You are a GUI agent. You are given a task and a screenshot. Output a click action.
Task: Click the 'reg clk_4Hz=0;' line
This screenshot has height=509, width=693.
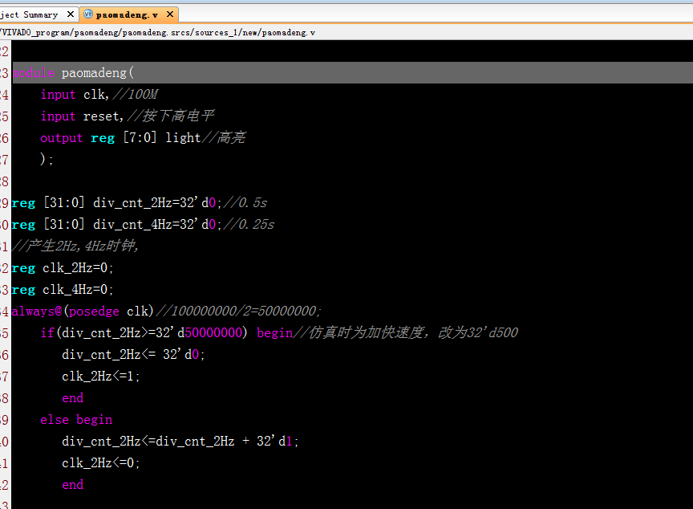pyautogui.click(x=63, y=289)
